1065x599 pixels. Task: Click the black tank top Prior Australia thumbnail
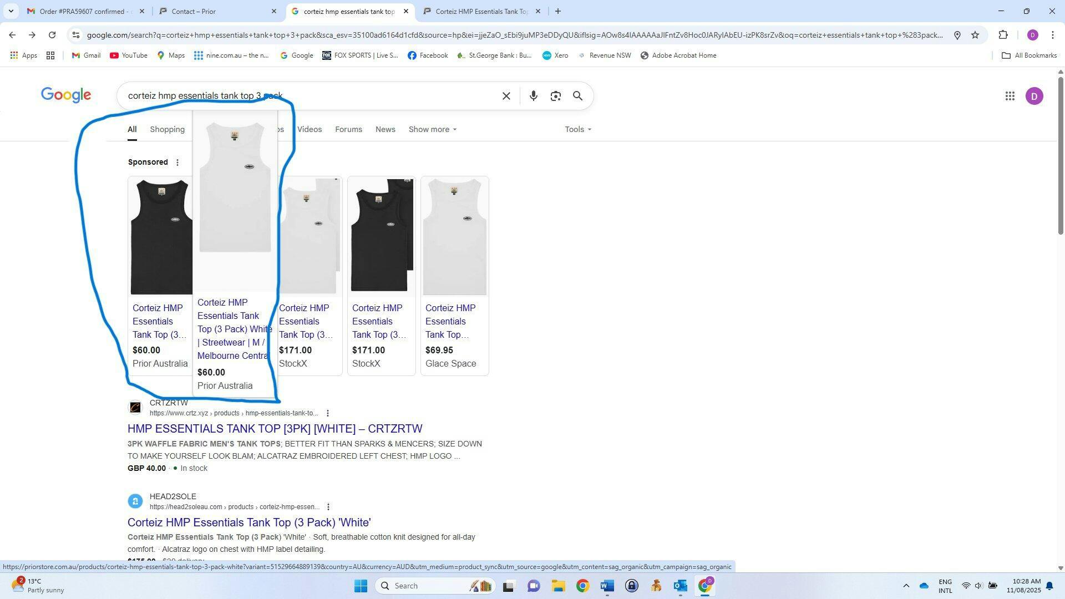(161, 236)
